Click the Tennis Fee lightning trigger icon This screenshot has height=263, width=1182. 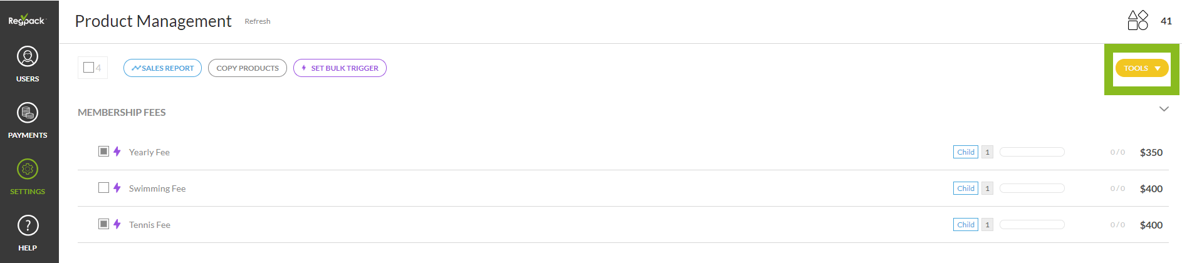click(117, 224)
